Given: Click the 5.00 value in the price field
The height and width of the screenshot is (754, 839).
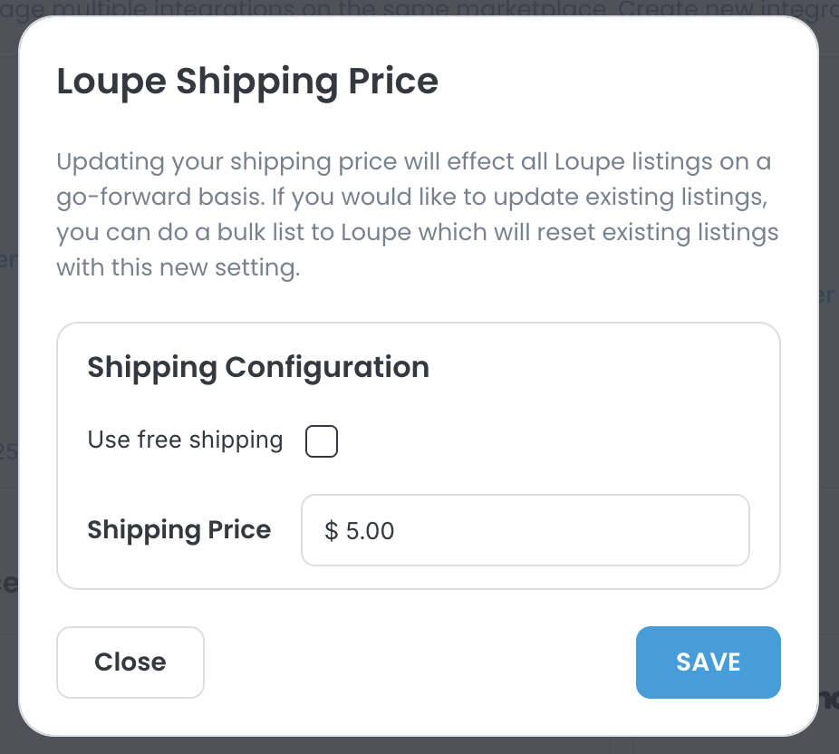Looking at the screenshot, I should [x=371, y=531].
